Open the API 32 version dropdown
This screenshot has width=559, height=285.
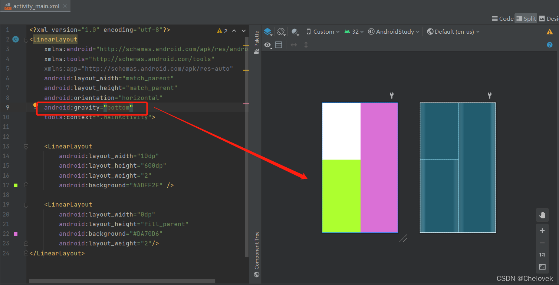(354, 32)
